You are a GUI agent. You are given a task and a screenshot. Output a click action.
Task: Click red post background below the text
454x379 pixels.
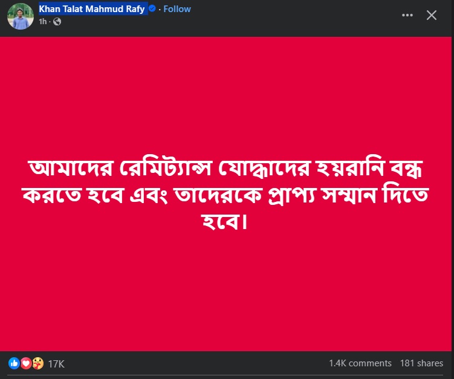point(226,290)
